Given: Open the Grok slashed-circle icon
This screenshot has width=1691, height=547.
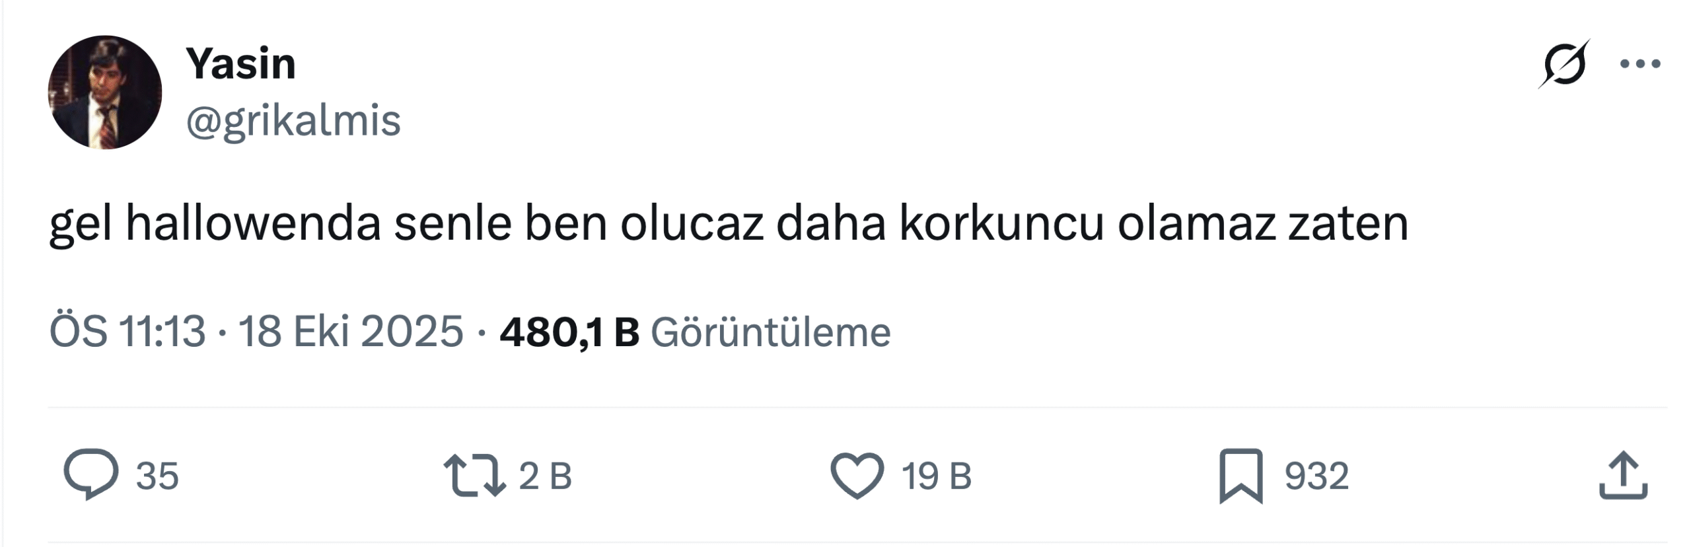Looking at the screenshot, I should tap(1564, 64).
